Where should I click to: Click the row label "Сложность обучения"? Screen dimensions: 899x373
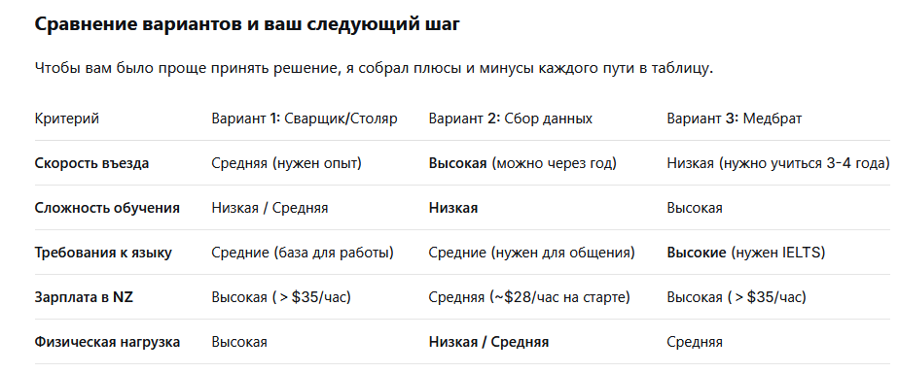[107, 208]
